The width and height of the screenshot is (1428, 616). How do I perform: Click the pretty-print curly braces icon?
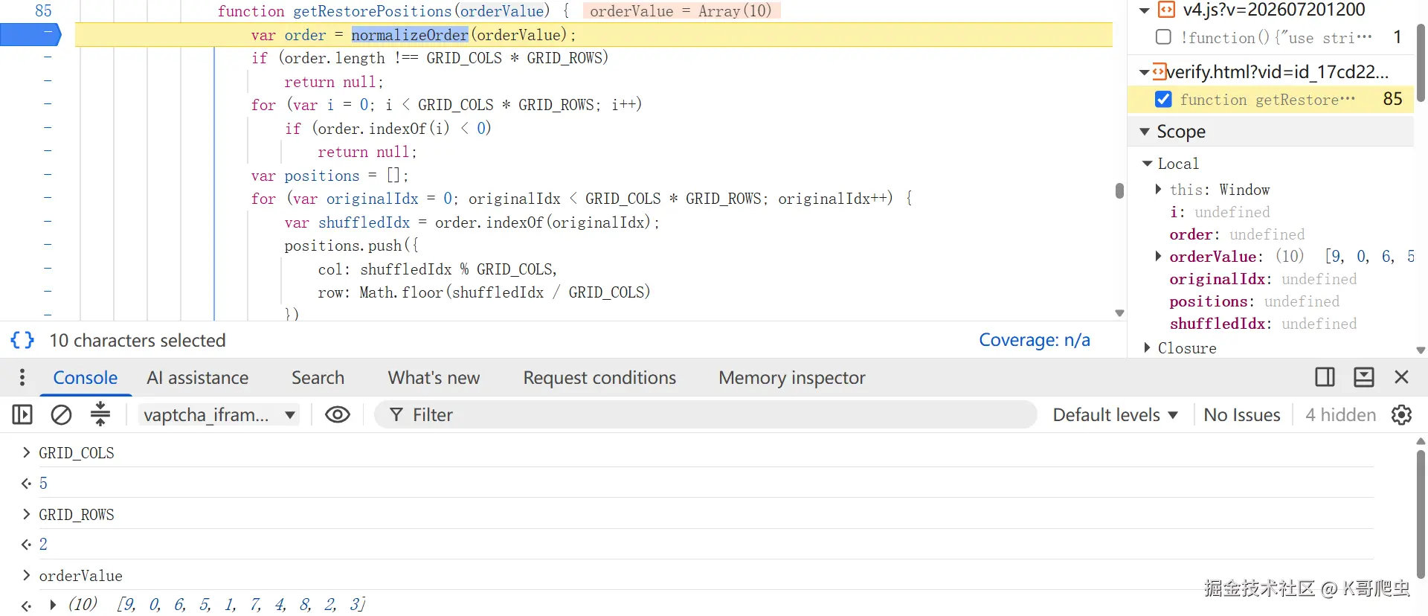coord(22,340)
